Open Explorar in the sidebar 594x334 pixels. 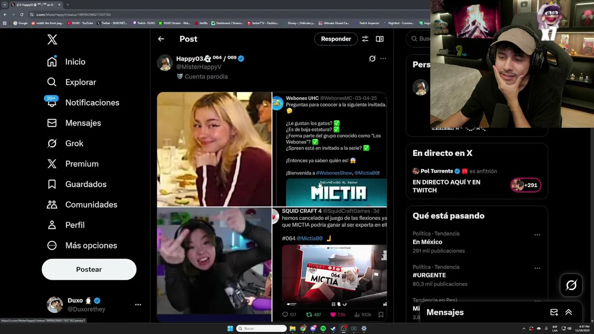point(71,82)
